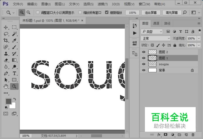Open the fill slider dropdown
Viewport: 203px width, 139px height.
(199, 45)
